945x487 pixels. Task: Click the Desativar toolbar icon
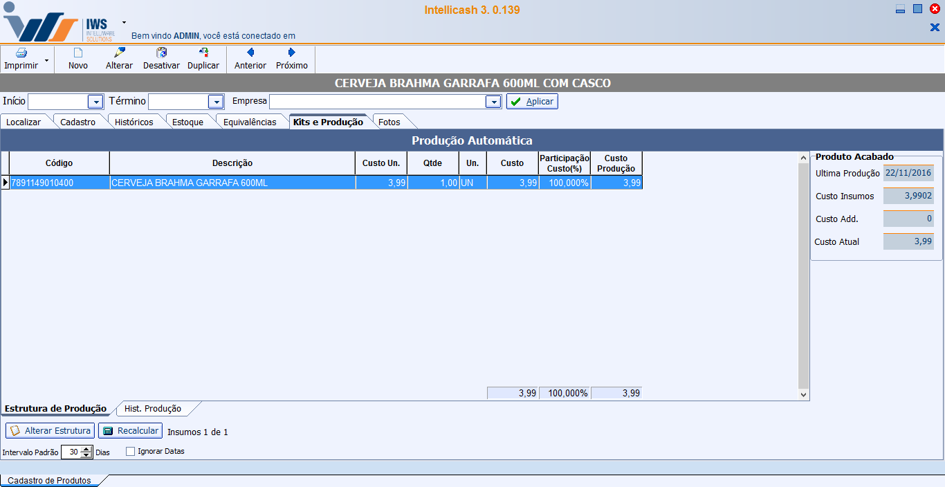[x=161, y=53]
